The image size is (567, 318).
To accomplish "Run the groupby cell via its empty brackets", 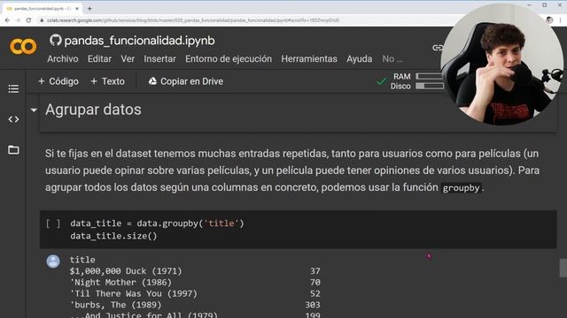I will pyautogui.click(x=53, y=223).
